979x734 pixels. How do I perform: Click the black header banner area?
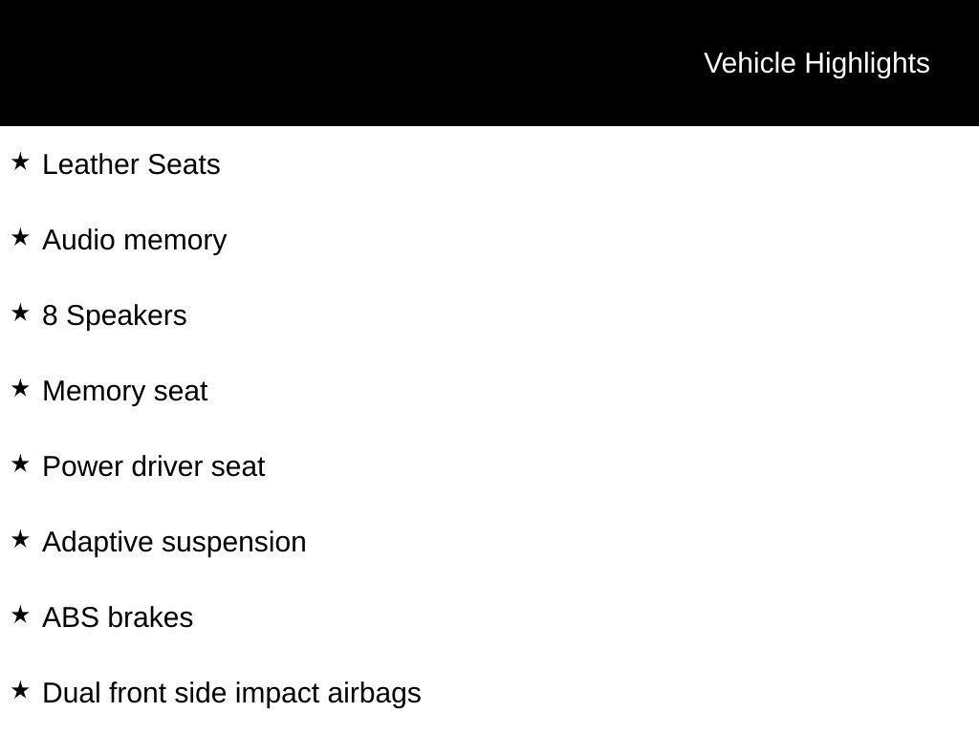tap(489, 63)
